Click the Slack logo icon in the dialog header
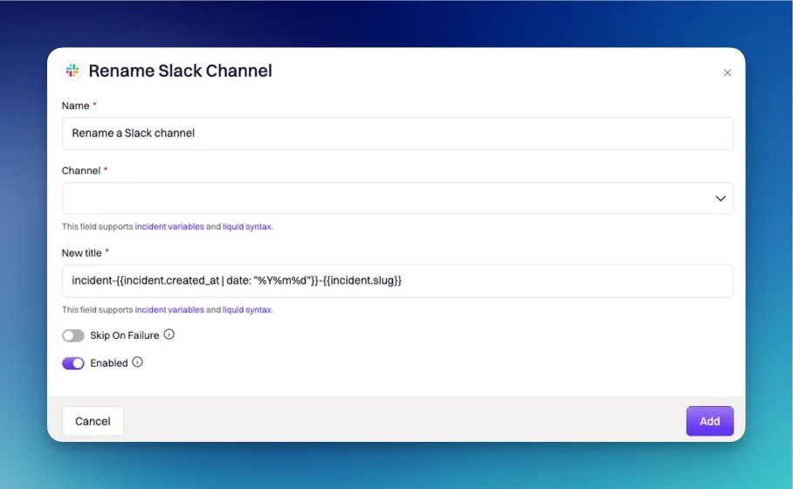Screen dimensions: 793x489 [72, 70]
